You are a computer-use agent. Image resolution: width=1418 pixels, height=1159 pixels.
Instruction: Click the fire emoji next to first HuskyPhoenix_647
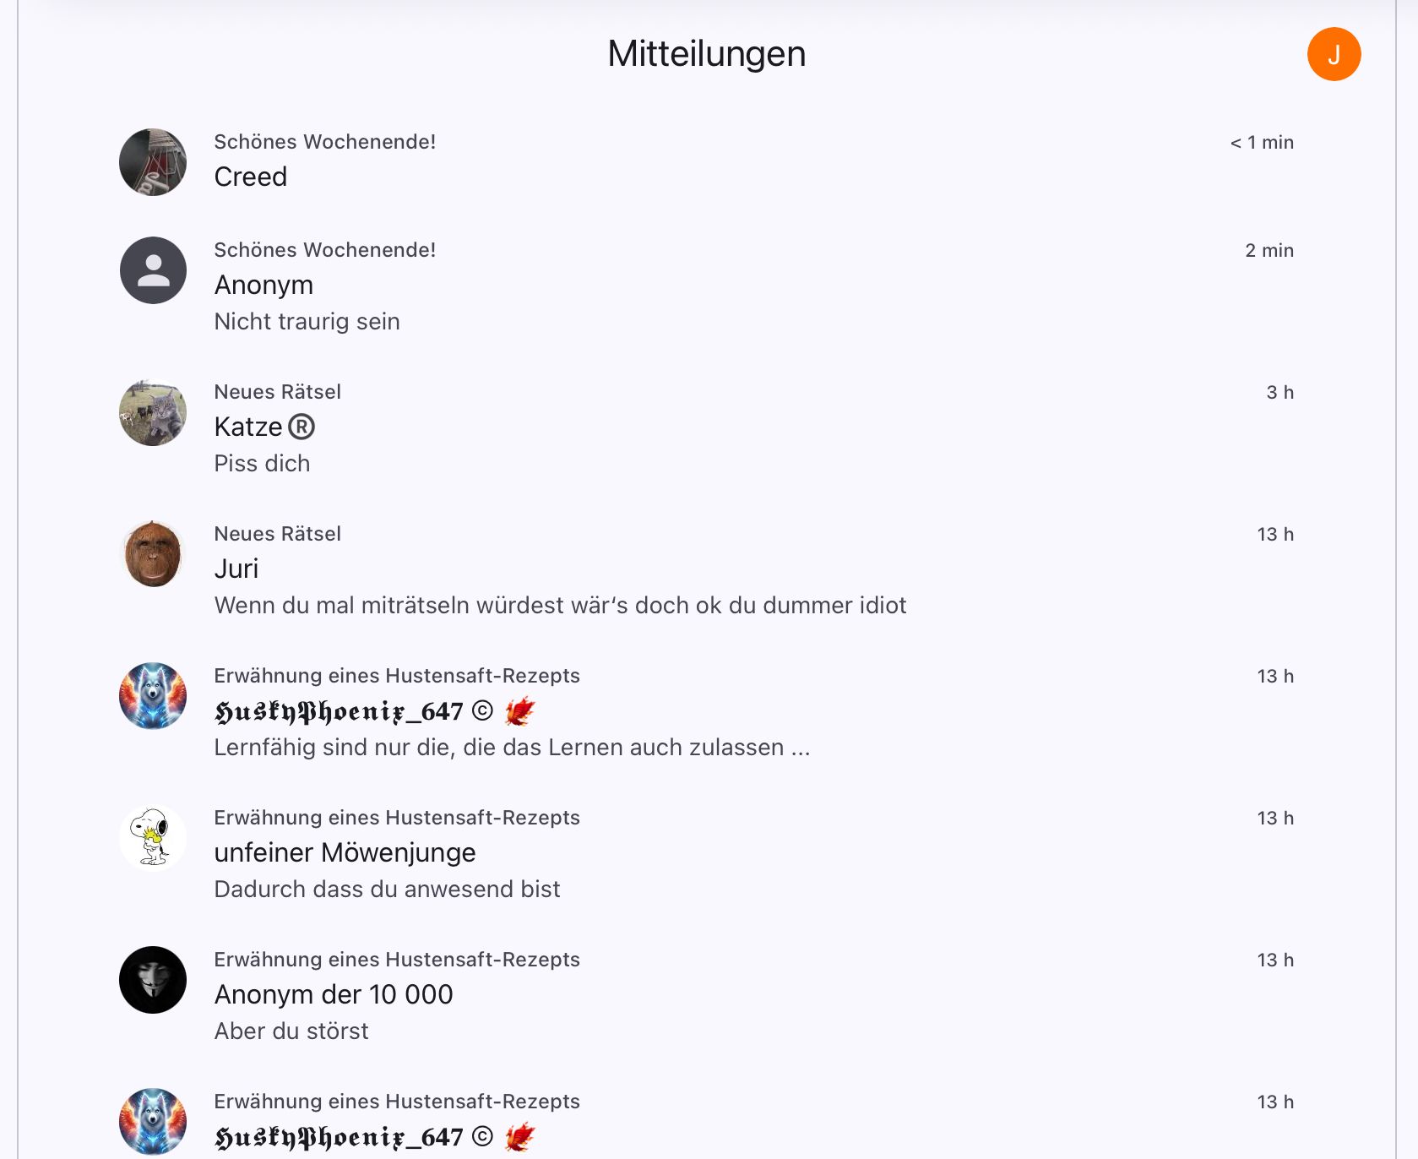coord(519,711)
